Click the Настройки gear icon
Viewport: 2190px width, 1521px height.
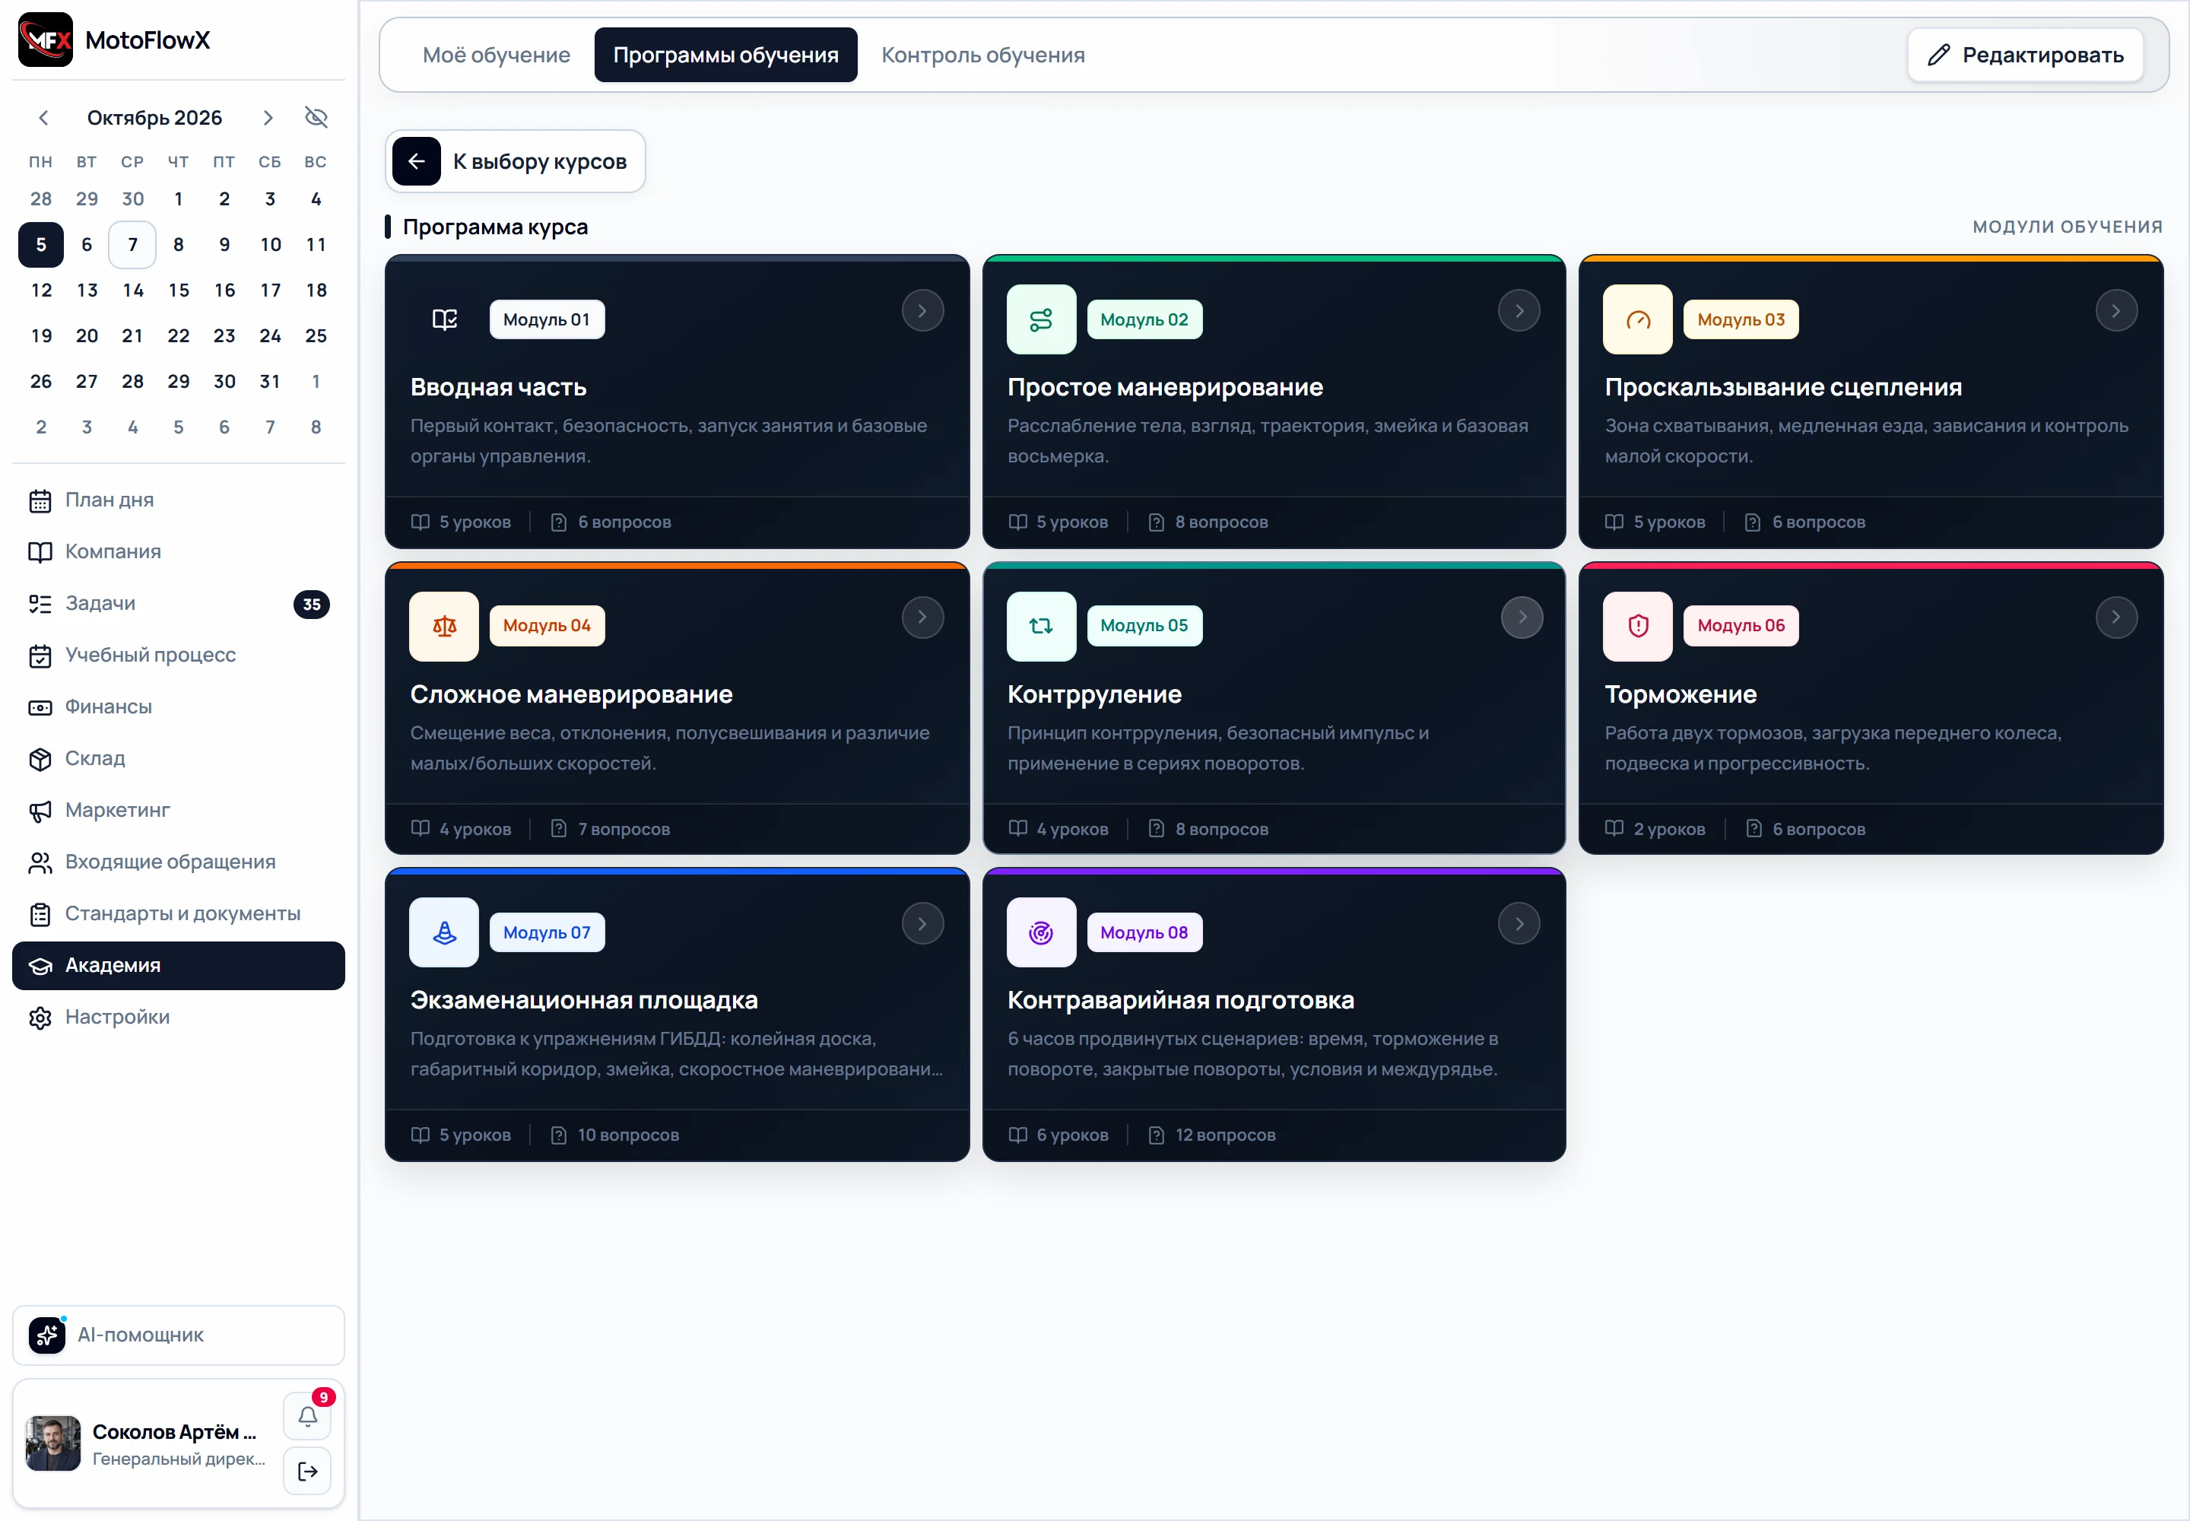40,1018
